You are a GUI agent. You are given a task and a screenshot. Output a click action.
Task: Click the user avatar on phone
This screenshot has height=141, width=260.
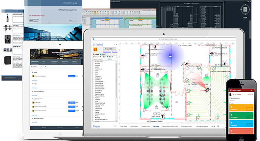pyautogui.click(x=230, y=94)
